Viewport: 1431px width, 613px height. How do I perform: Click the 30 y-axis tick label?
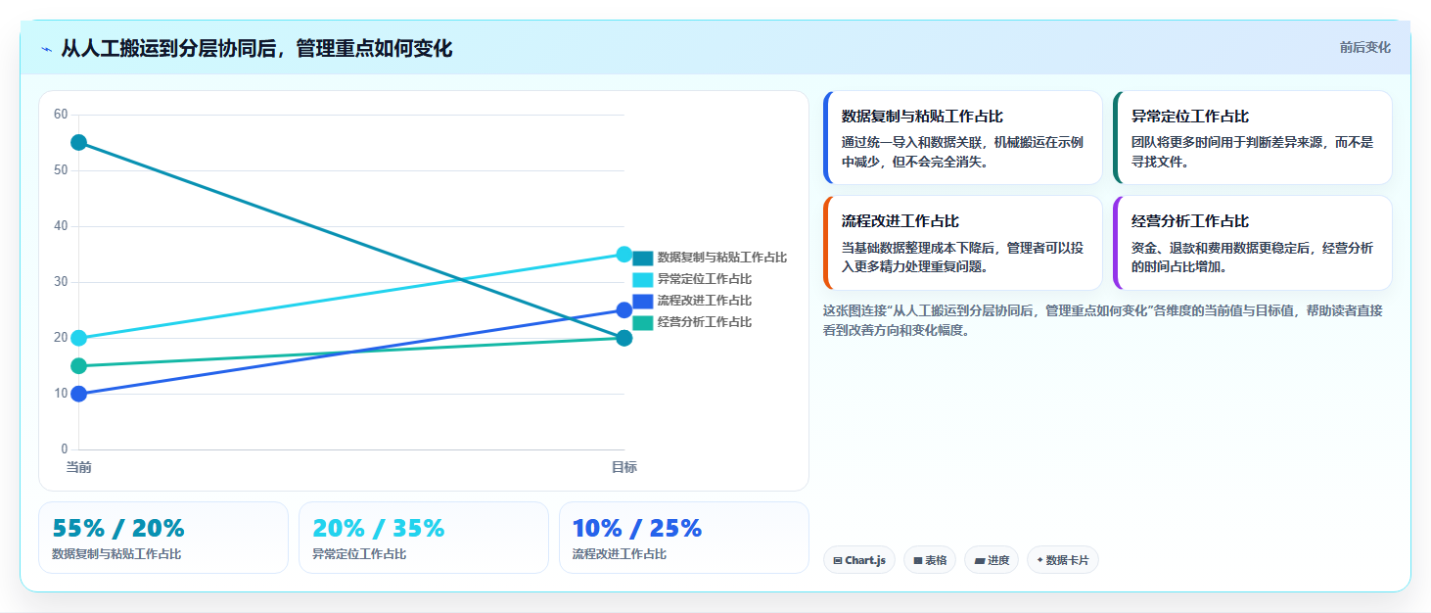pos(61,282)
